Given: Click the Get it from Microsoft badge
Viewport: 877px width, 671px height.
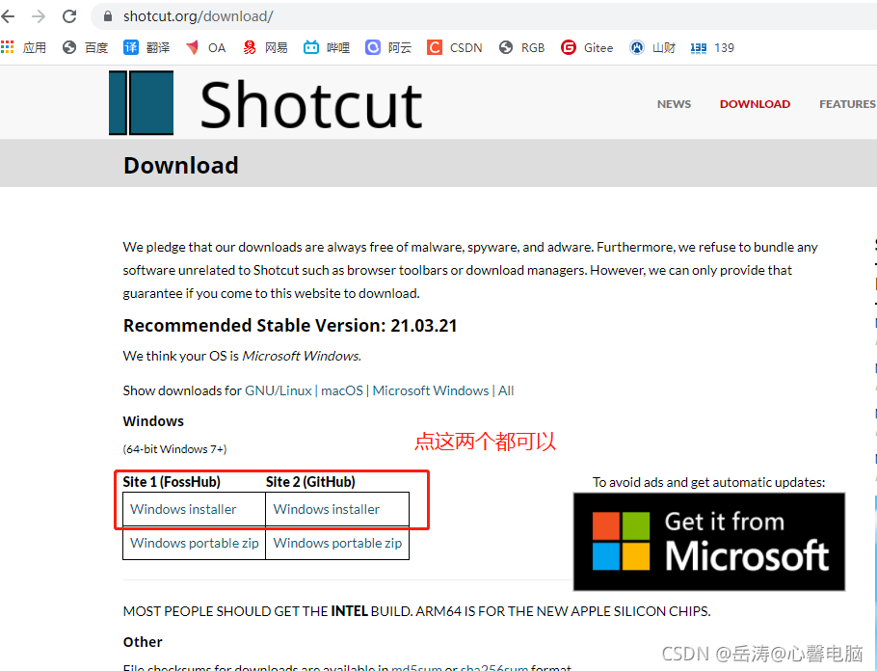Looking at the screenshot, I should coord(708,542).
